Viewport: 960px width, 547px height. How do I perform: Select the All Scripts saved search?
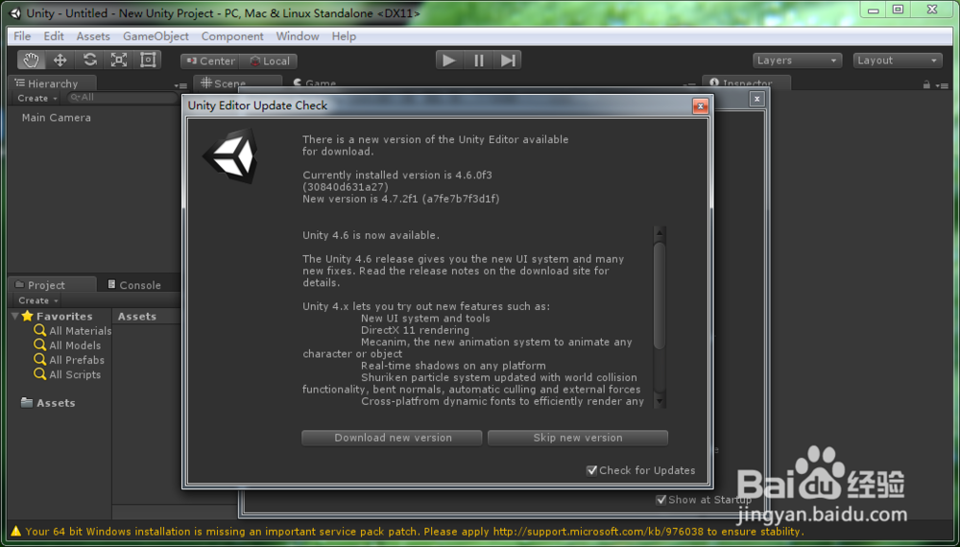tap(67, 374)
